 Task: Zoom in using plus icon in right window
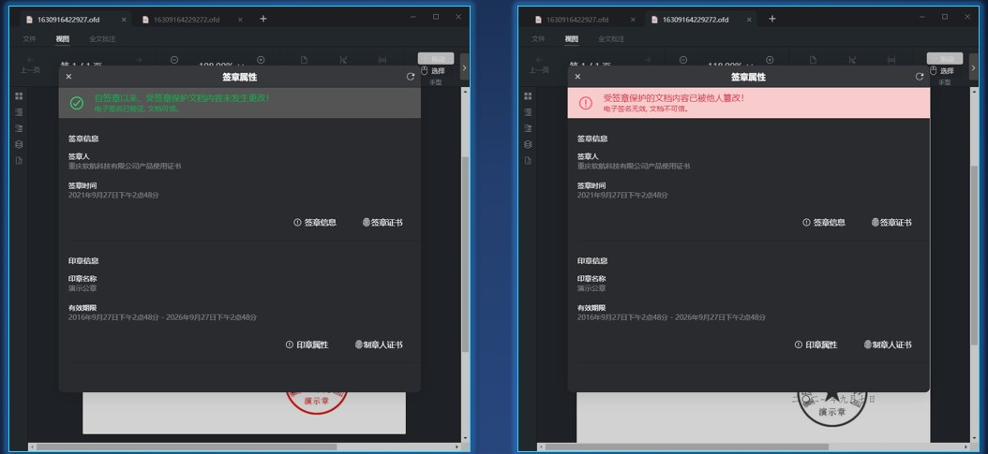(x=770, y=60)
